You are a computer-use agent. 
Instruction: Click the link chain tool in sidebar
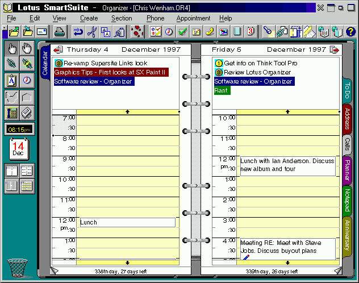click(12, 64)
